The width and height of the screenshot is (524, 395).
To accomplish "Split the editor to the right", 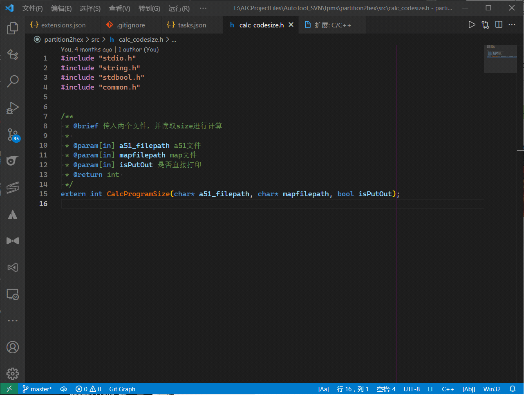I will coord(499,25).
